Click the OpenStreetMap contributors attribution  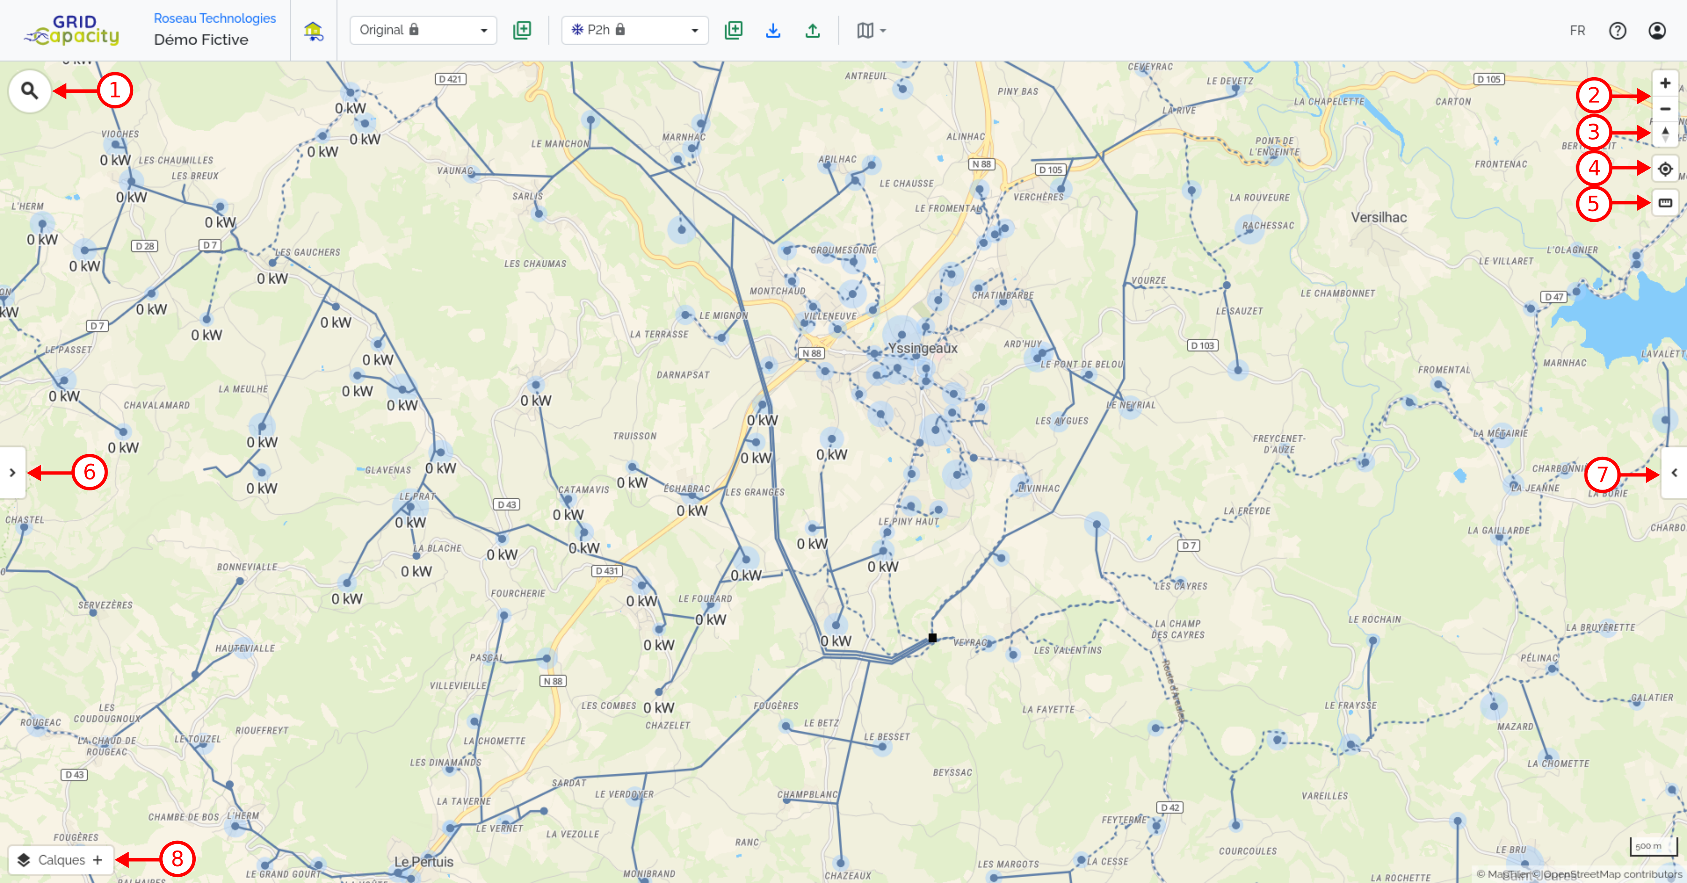pyautogui.click(x=1612, y=874)
